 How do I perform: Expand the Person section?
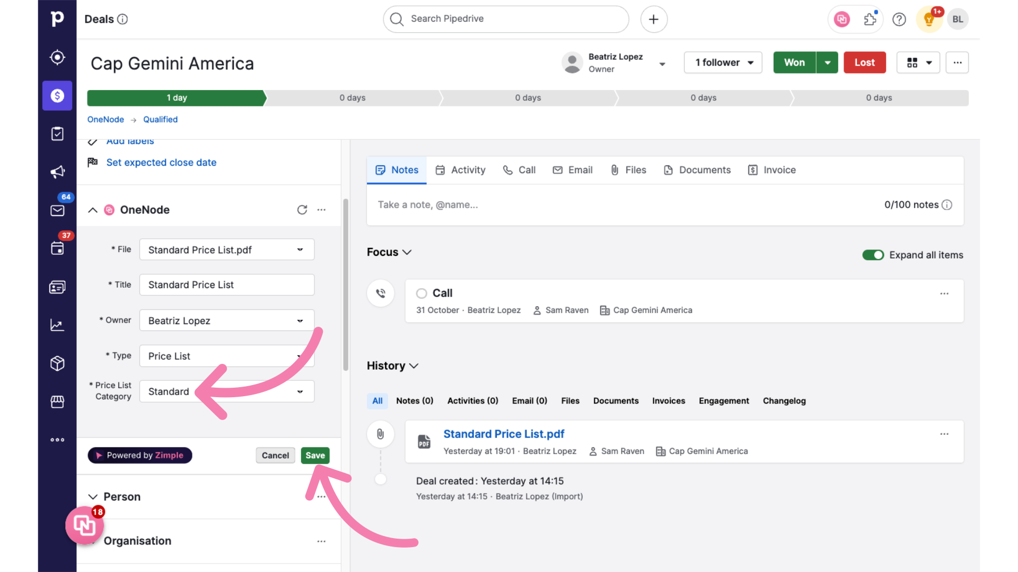[x=93, y=497]
